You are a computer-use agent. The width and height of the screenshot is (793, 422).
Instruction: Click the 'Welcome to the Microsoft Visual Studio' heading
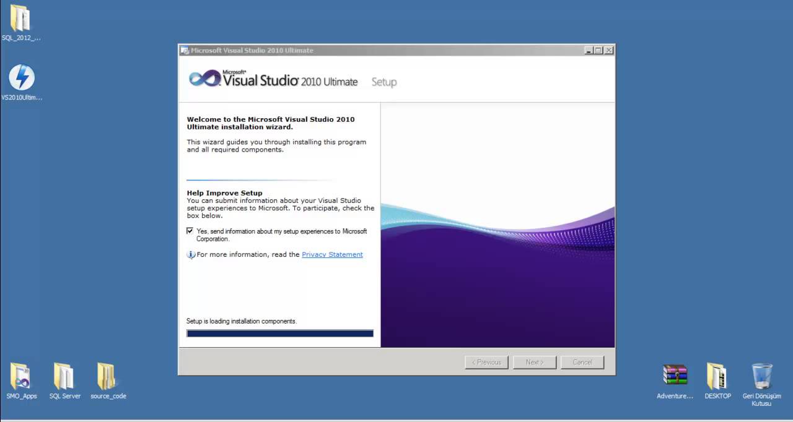click(271, 123)
